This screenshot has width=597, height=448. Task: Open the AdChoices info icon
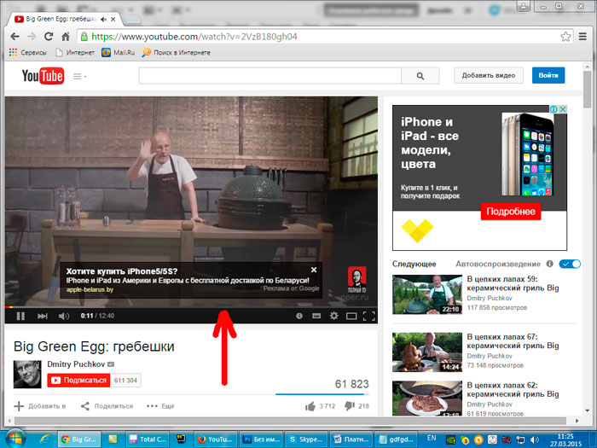(554, 109)
